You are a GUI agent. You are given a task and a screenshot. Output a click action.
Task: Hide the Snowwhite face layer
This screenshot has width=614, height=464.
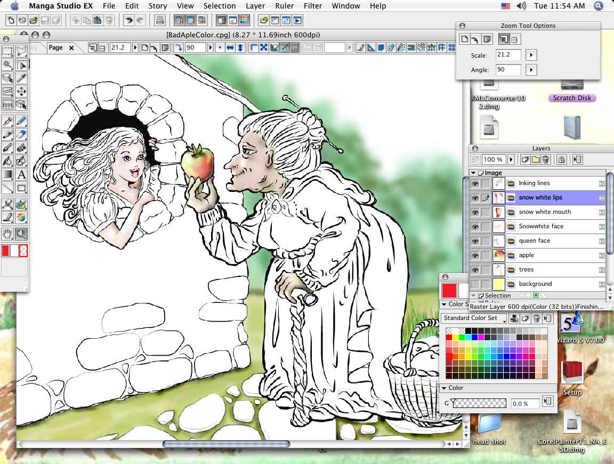[x=475, y=227]
